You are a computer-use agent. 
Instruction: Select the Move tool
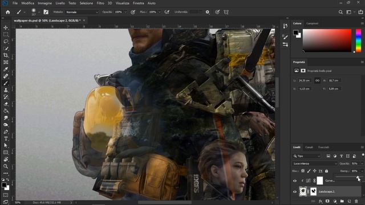[x=6, y=27]
